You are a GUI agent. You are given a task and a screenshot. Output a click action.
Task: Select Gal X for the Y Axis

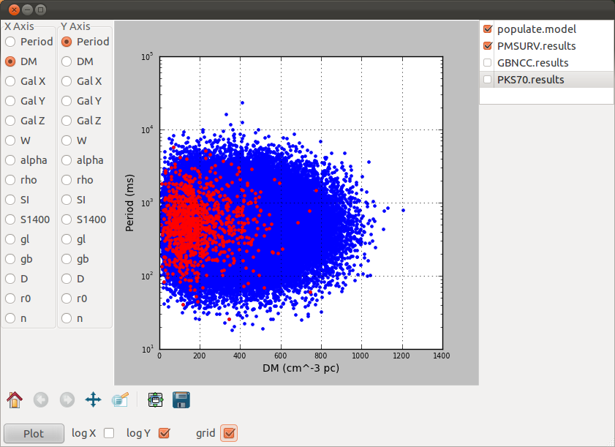tap(67, 81)
